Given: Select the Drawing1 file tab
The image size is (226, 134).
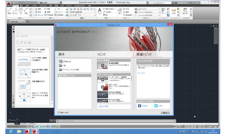Looking at the screenshot, I should pos(15,21).
